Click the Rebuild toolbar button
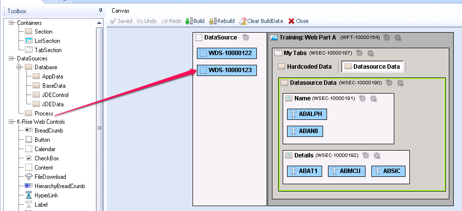The image size is (462, 211). 222,21
